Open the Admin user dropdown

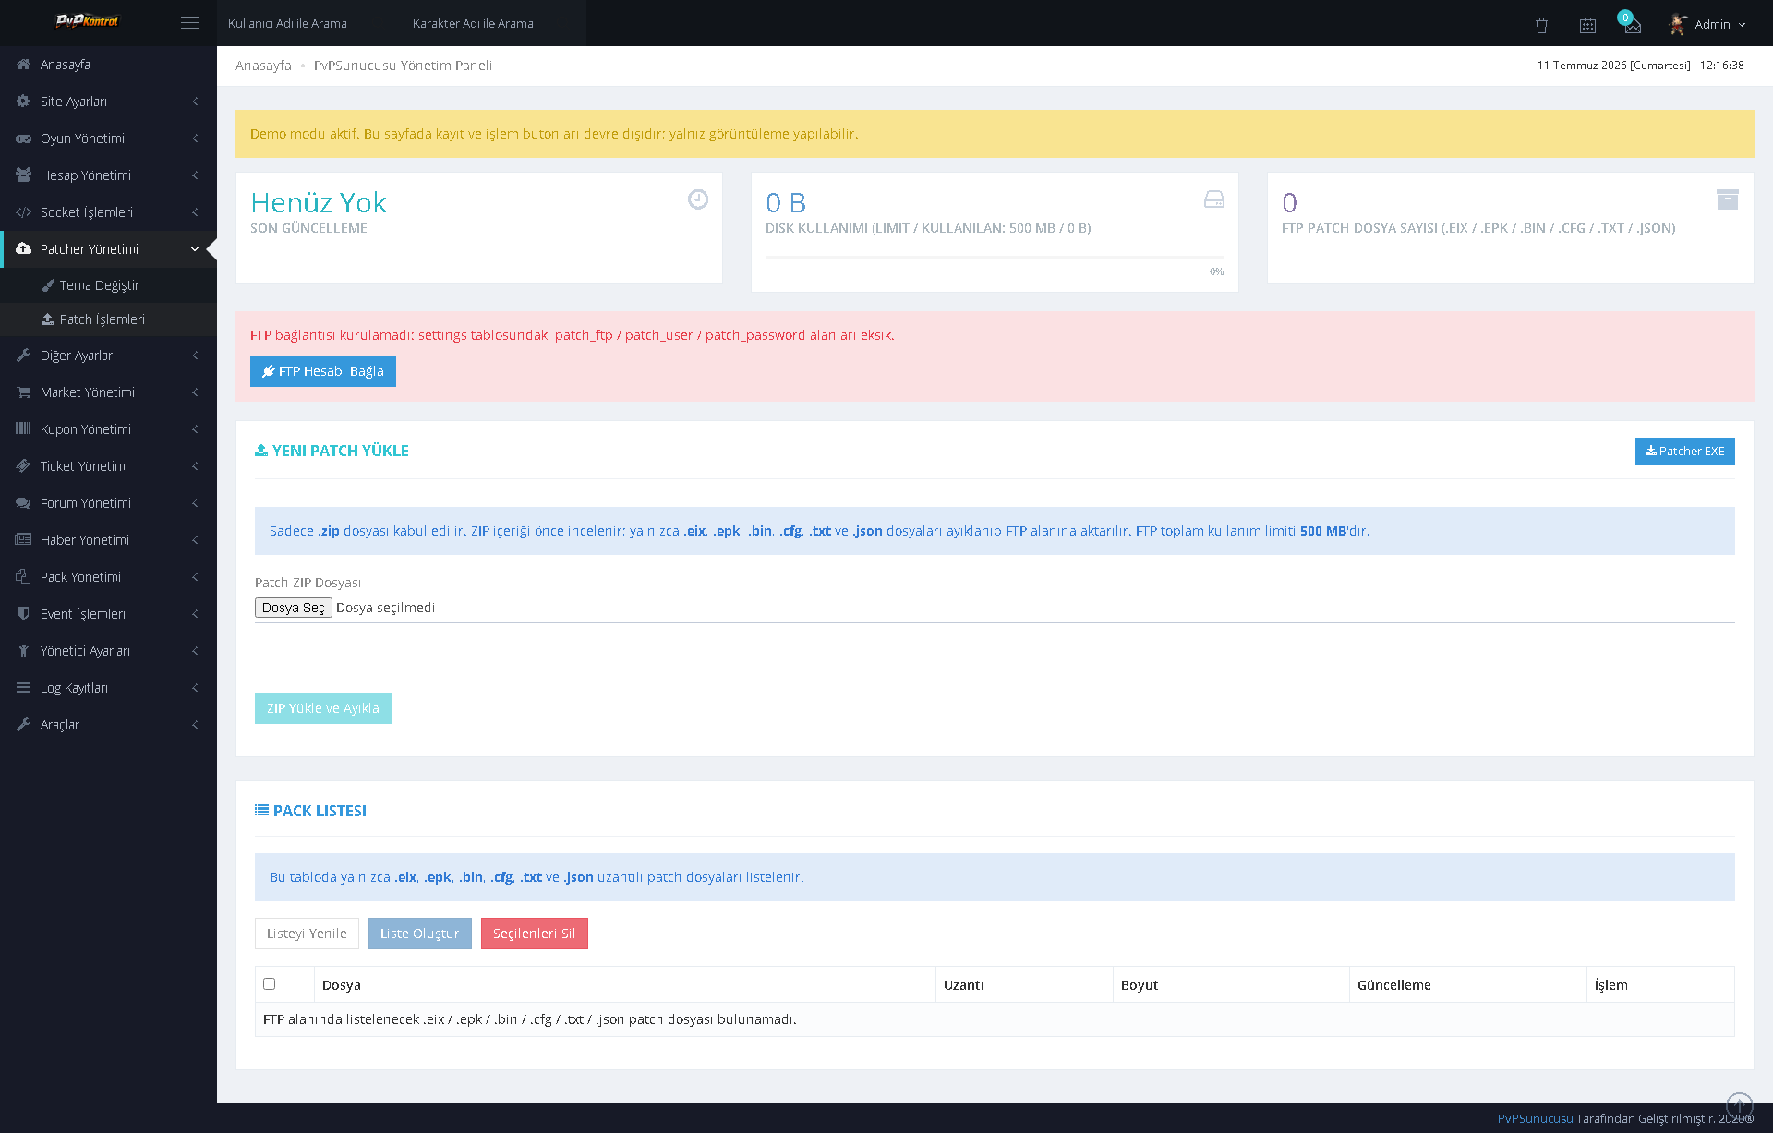(1708, 24)
